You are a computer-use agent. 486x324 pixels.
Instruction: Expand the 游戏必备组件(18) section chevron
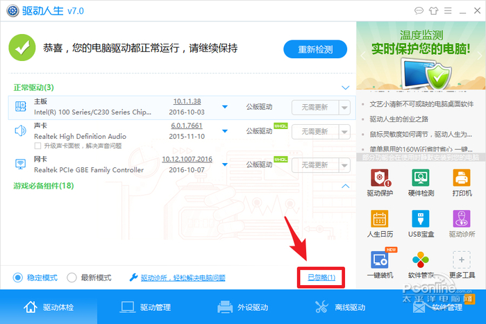tap(345, 186)
